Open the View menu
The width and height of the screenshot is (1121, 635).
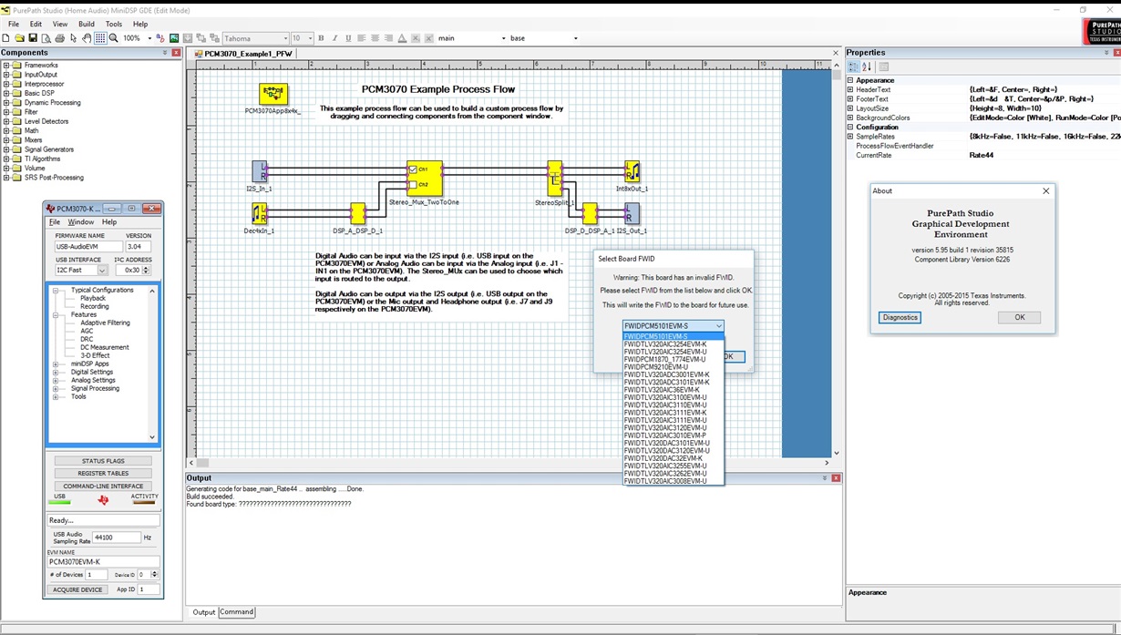[60, 25]
